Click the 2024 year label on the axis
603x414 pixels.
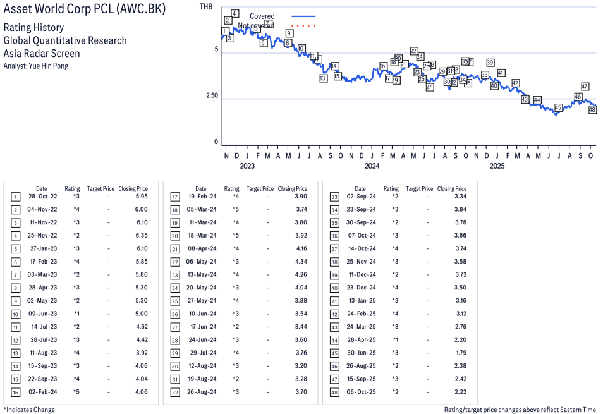point(372,166)
